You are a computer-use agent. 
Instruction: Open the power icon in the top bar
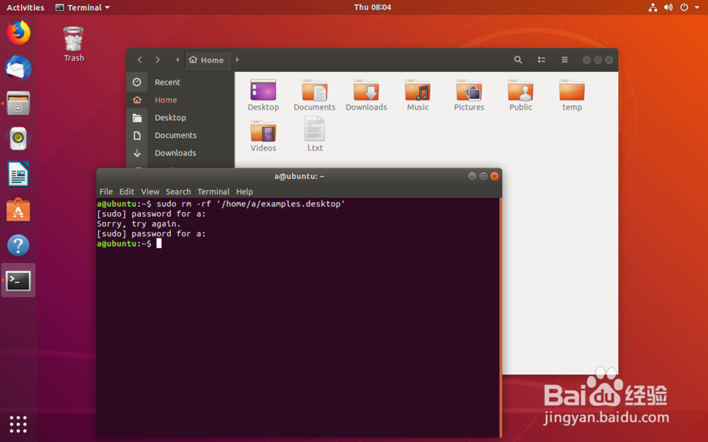[x=684, y=7]
